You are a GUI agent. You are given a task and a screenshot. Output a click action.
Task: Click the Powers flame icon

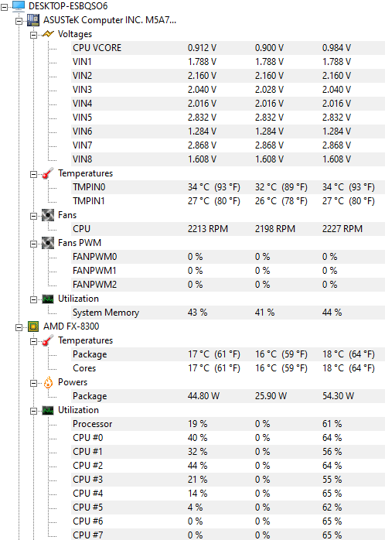(x=48, y=382)
